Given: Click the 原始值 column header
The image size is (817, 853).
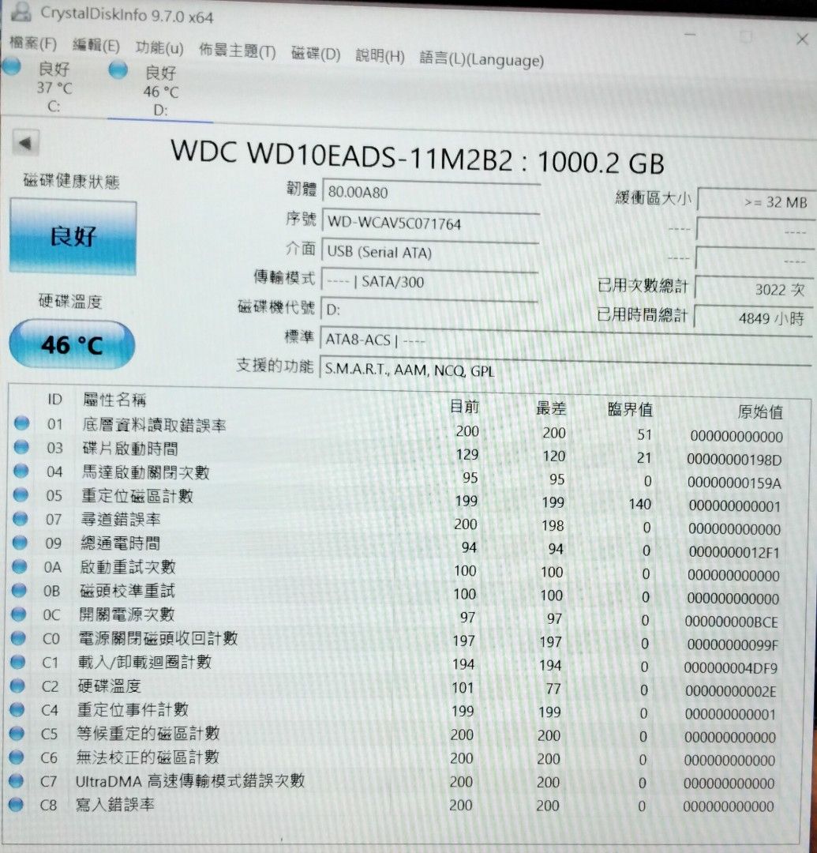Looking at the screenshot, I should [760, 411].
